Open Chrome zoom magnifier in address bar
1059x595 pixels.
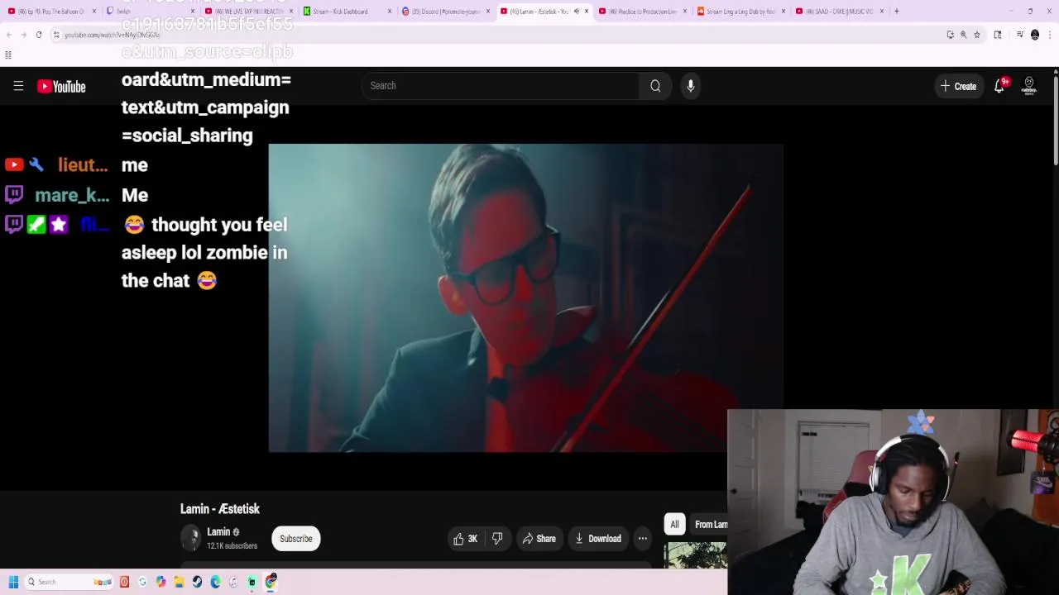point(963,35)
